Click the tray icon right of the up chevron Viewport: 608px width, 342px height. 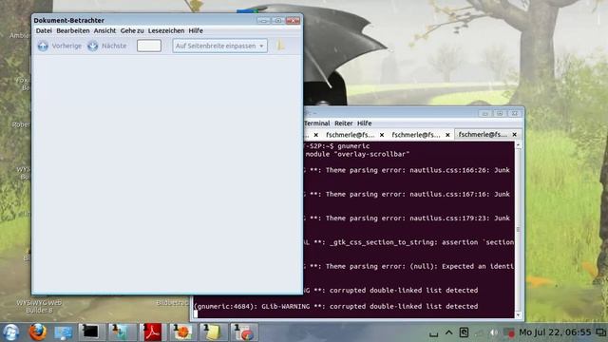point(464,332)
